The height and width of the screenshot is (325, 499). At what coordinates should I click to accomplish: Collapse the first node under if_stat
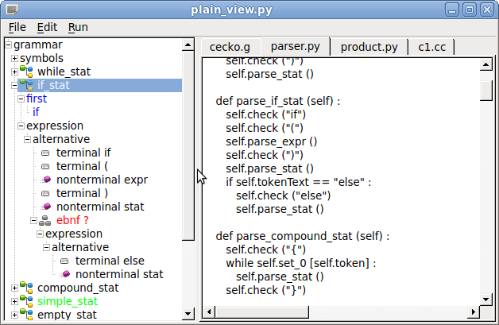point(21,99)
